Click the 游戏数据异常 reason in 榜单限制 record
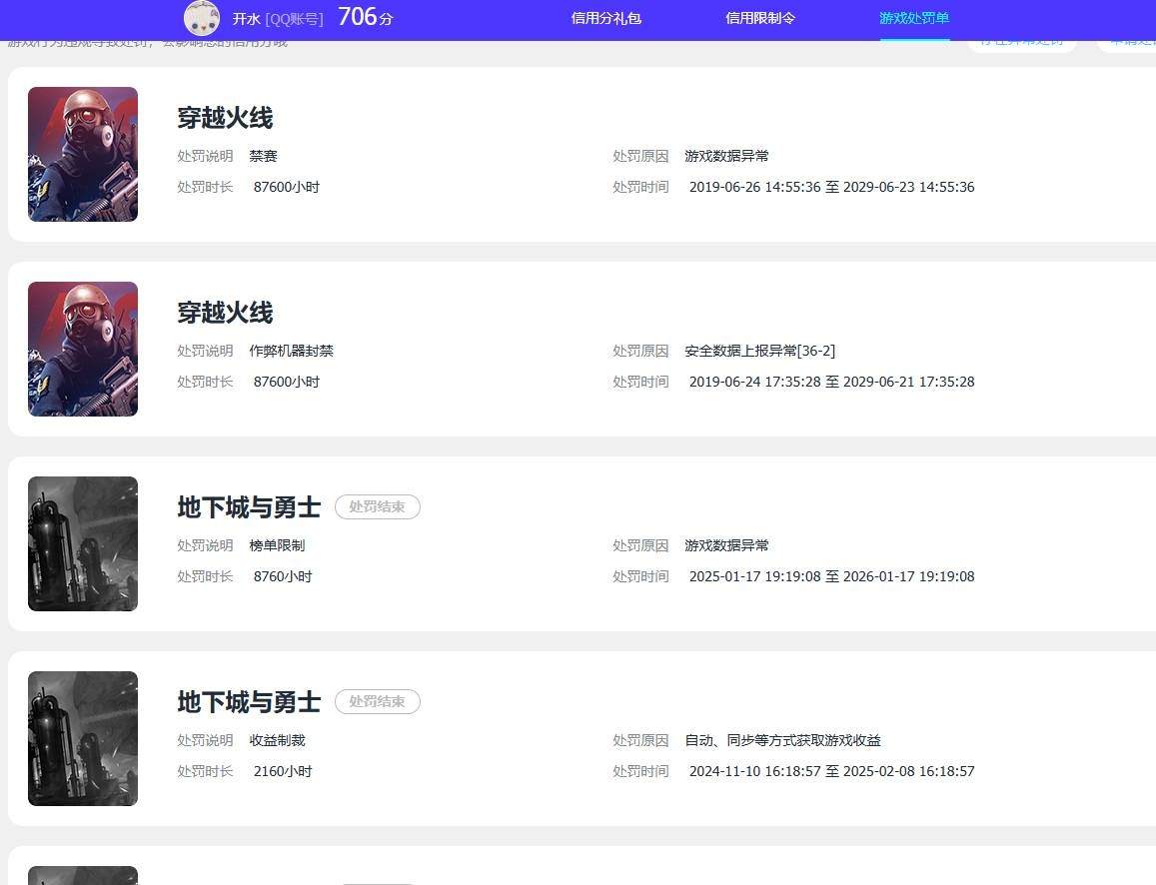The image size is (1156, 885). pos(727,545)
